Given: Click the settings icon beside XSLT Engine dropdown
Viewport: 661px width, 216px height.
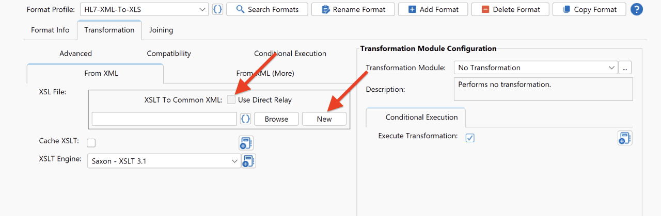Looking at the screenshot, I should 249,161.
